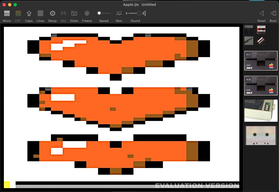Screen dimensions: 279x192
Task: Click the quiet speaker icon left of the Sound slider
Action: click(x=127, y=13)
